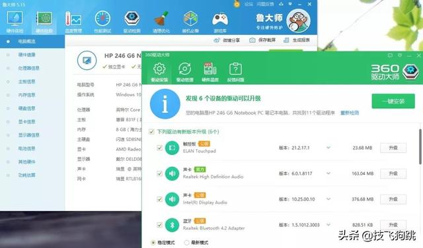
Task: Click the blue info circle icon
Action: [165, 104]
